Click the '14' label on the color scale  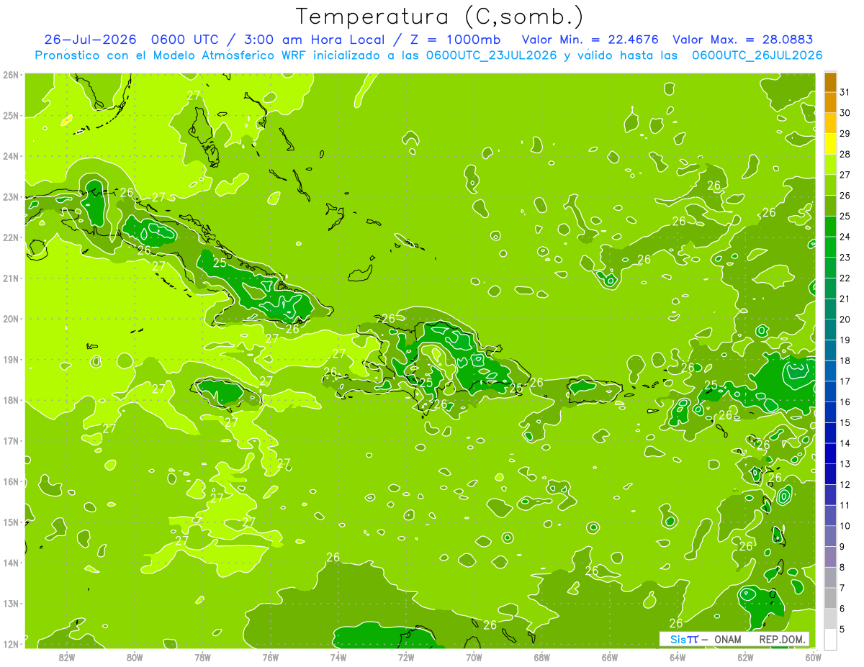845,443
